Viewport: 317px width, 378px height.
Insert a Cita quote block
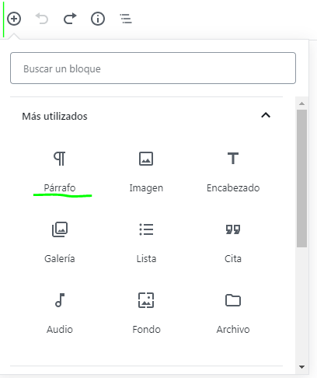point(233,243)
